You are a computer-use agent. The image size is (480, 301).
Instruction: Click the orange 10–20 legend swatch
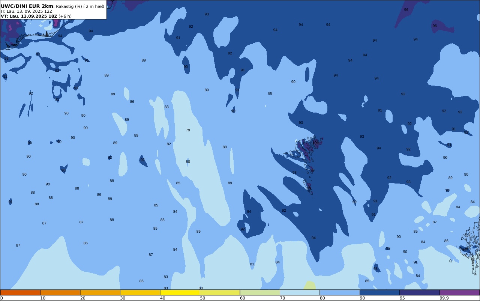click(x=60, y=292)
